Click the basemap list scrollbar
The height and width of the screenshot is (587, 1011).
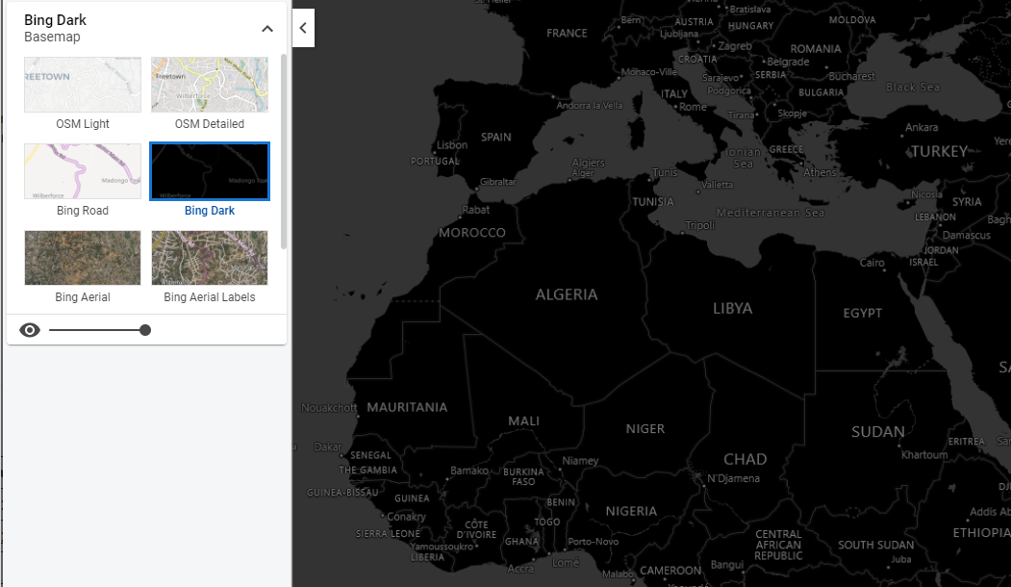point(284,152)
